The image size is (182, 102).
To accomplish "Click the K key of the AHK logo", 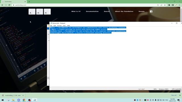I will pyautogui.click(x=47, y=12).
